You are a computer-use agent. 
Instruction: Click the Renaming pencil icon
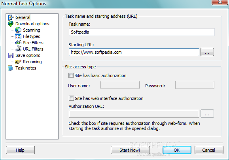[x=18, y=62]
